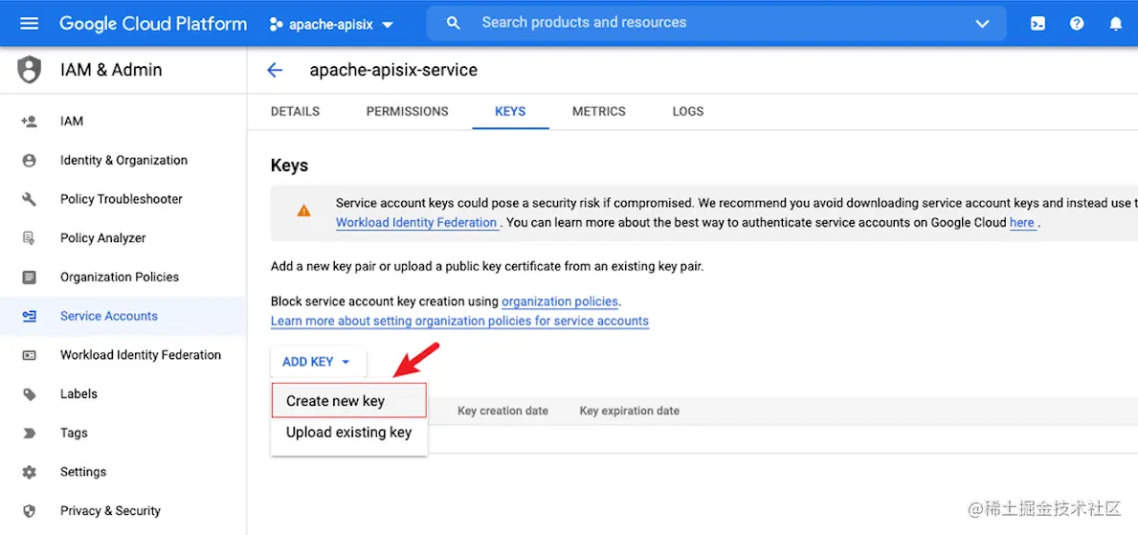Screen dimensions: 1138x535
Task: Click the Policy Analyzer document icon
Action: pyautogui.click(x=29, y=238)
